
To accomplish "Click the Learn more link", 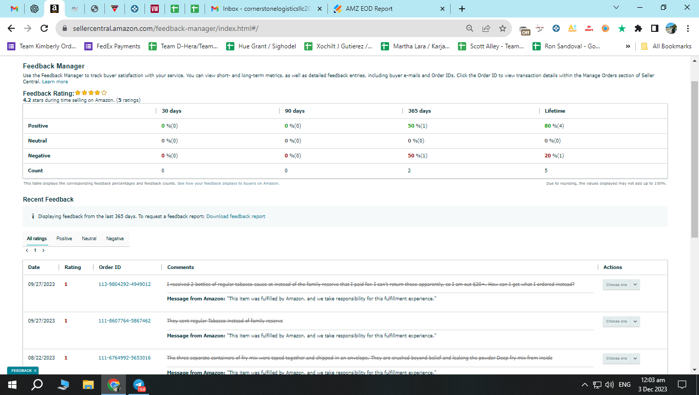I will 55,82.
